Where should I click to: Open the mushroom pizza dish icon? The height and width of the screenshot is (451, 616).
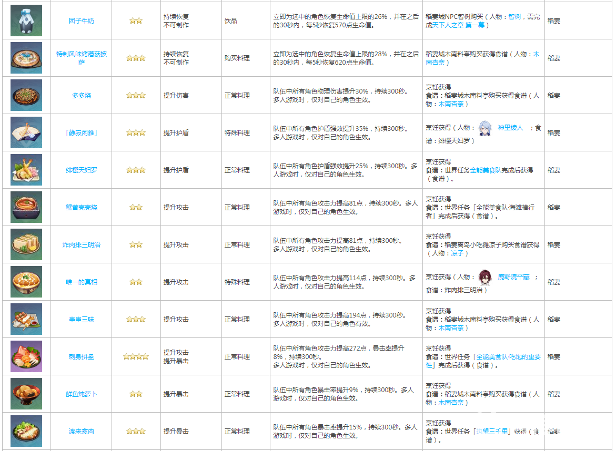(26, 58)
